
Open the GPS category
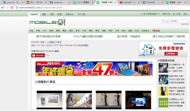point(45,31)
